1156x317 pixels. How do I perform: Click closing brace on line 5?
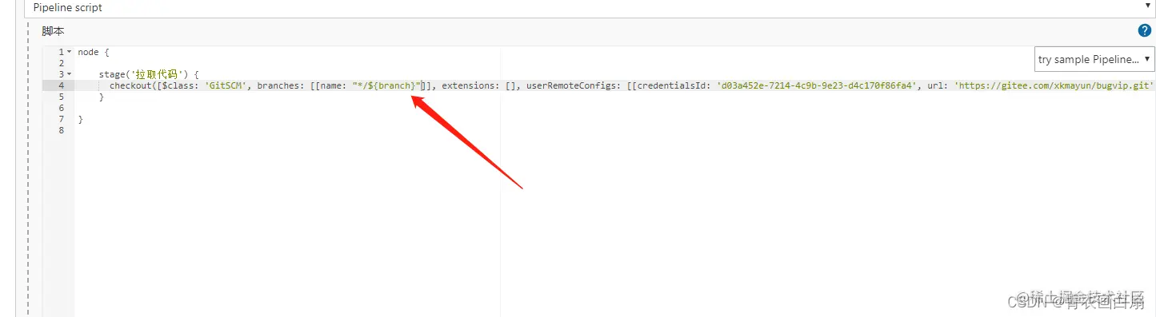pyautogui.click(x=102, y=97)
